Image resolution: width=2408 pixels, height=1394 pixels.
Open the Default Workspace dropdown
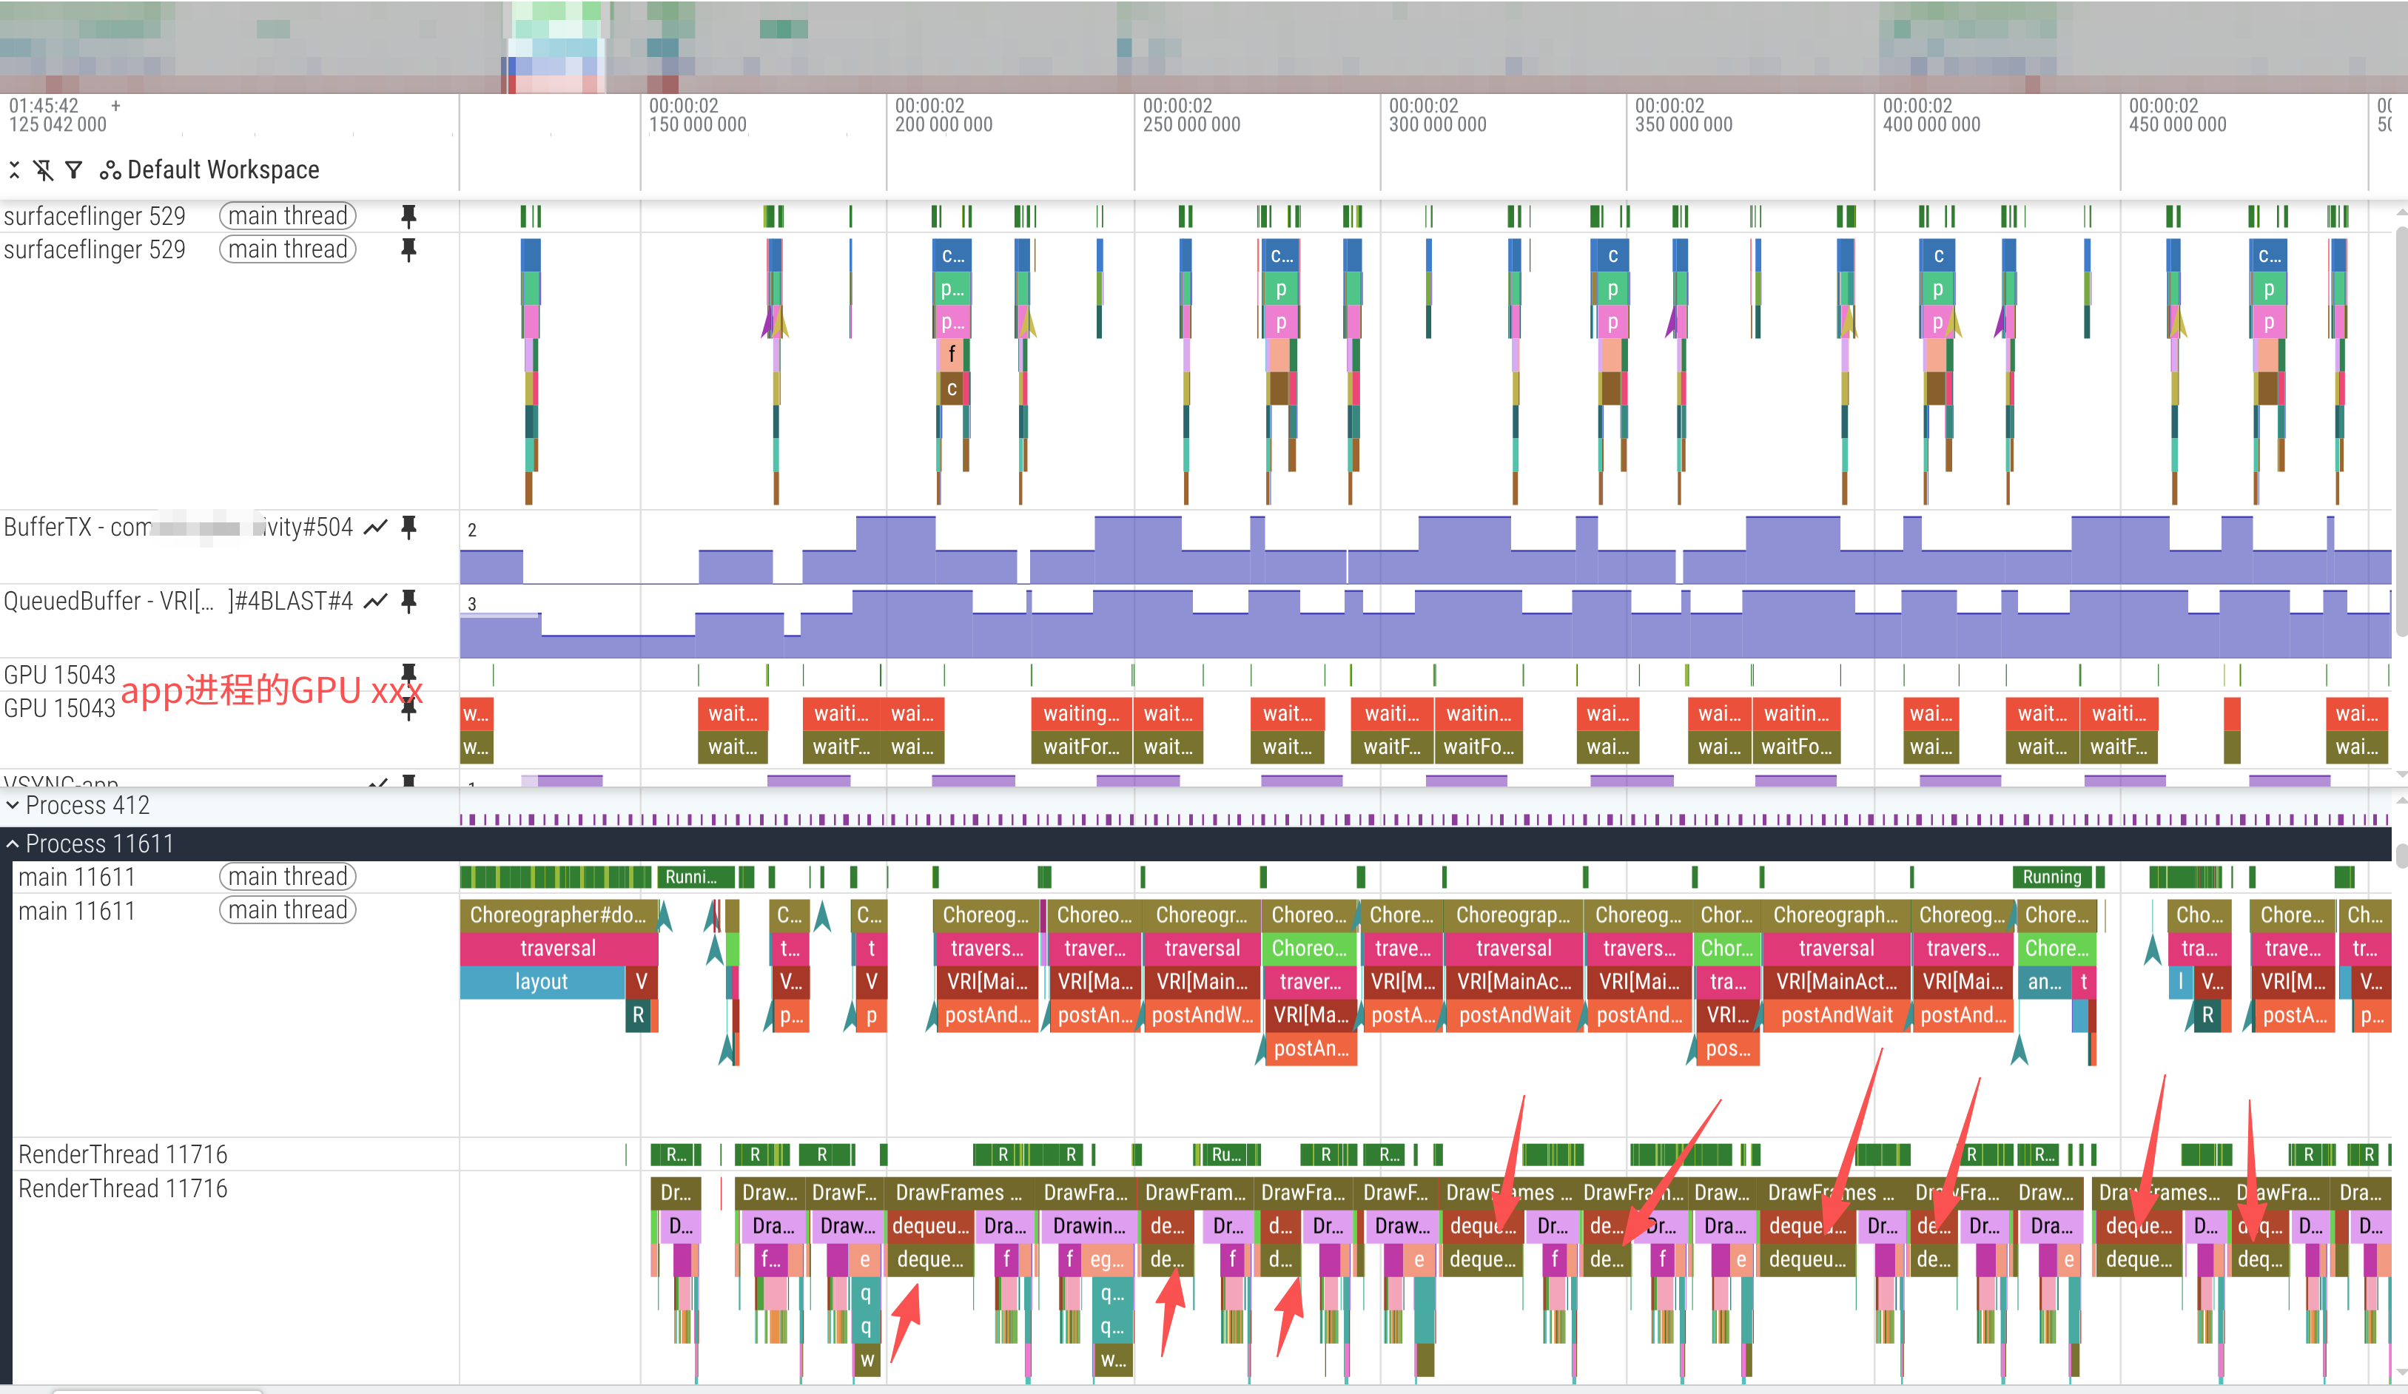pos(223,170)
